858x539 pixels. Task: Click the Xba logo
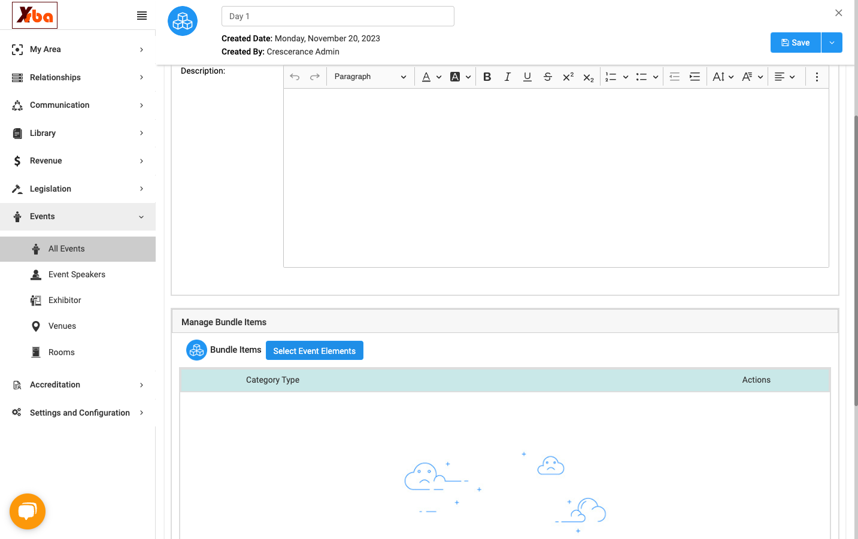[35, 15]
